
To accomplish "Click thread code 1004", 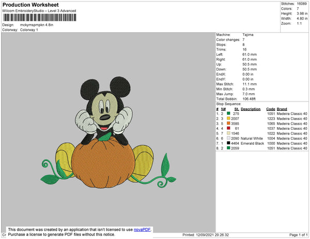I will pos(271,139).
